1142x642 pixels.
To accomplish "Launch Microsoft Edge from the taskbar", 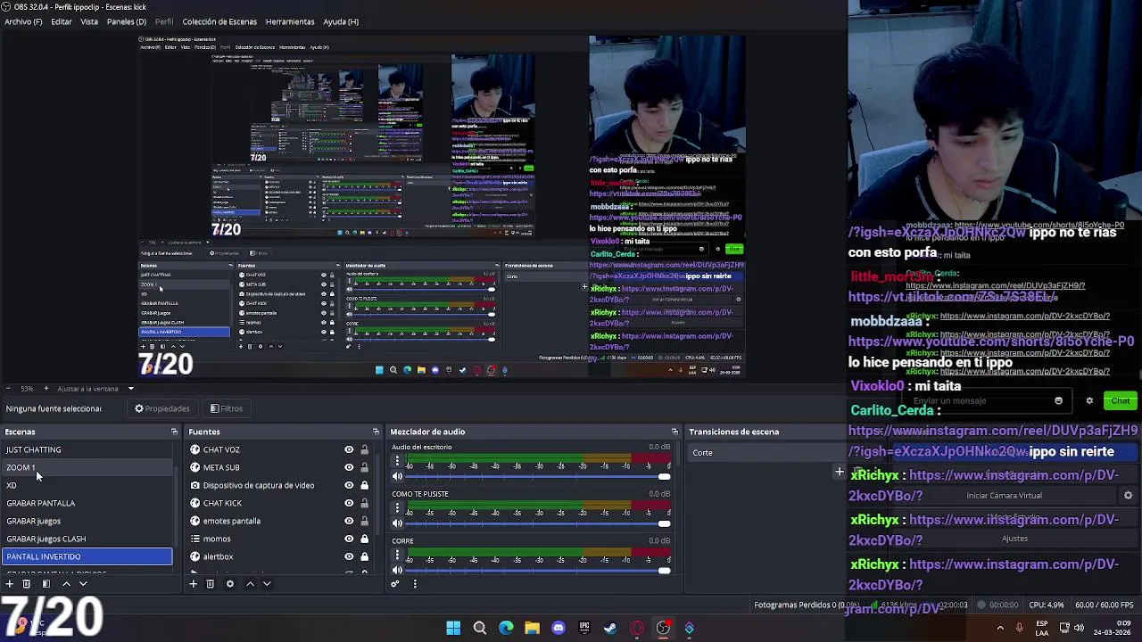I will click(x=506, y=628).
